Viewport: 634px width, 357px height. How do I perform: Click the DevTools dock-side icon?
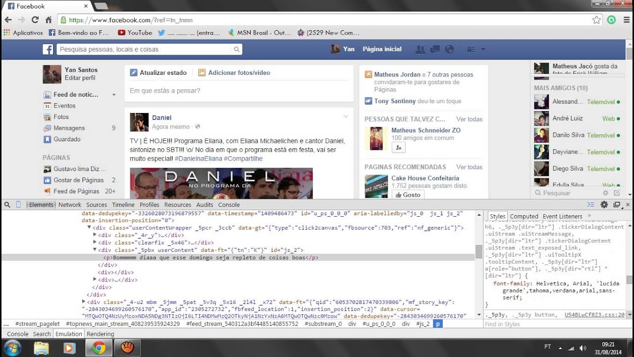pos(617,204)
